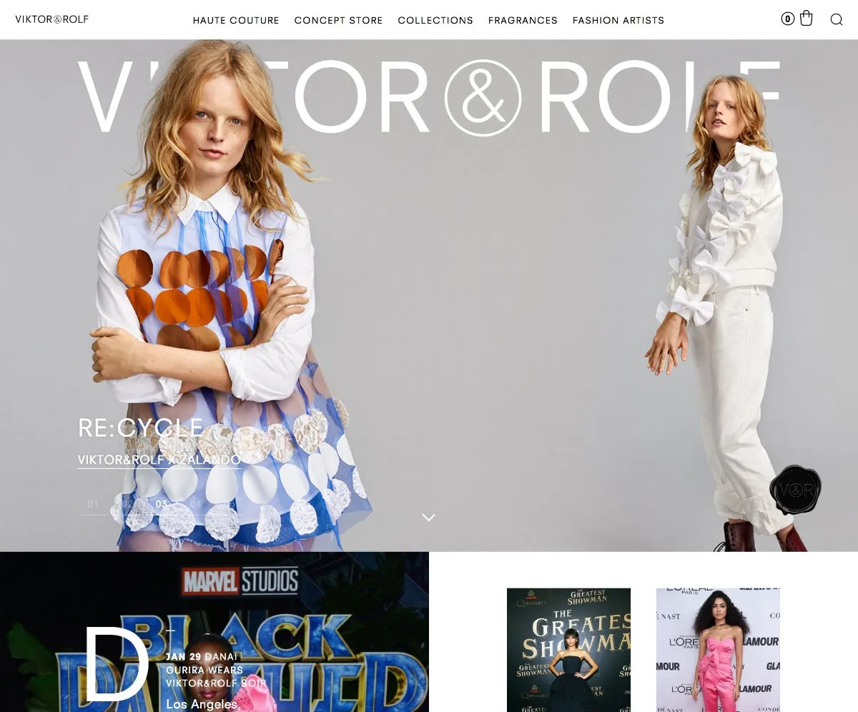Open the Fragrances menu
Image resolution: width=858 pixels, height=712 pixels.
[523, 20]
